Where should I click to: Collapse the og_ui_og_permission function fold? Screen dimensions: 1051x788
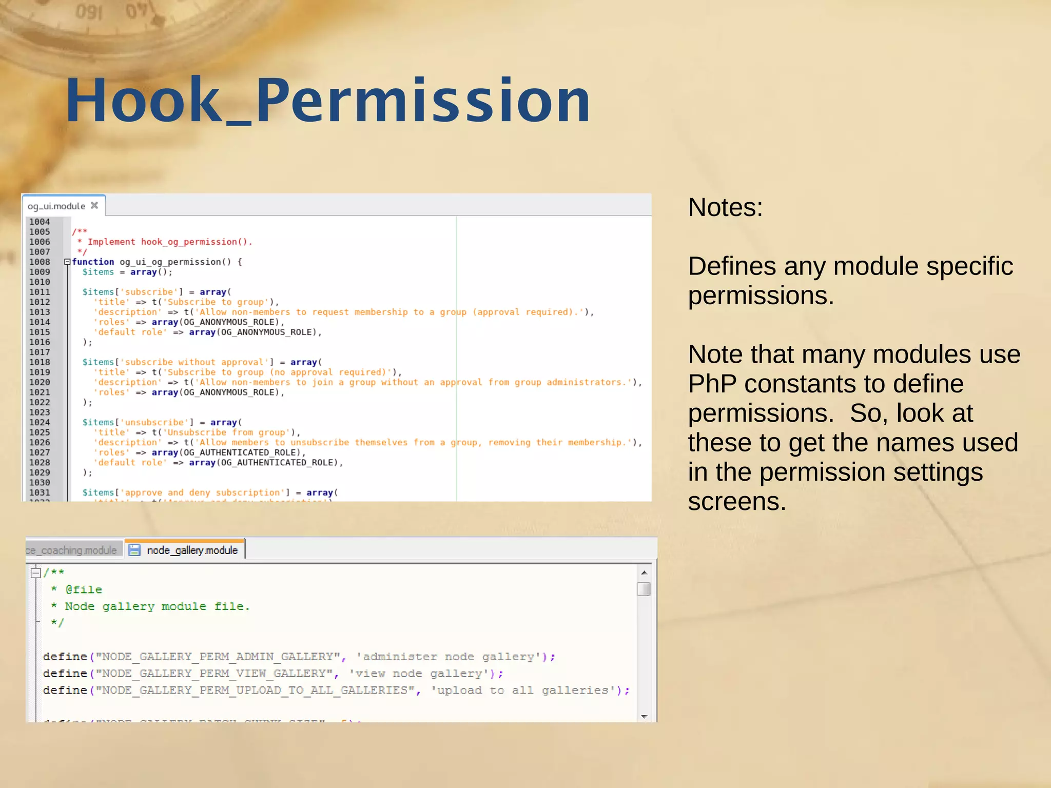(x=67, y=262)
